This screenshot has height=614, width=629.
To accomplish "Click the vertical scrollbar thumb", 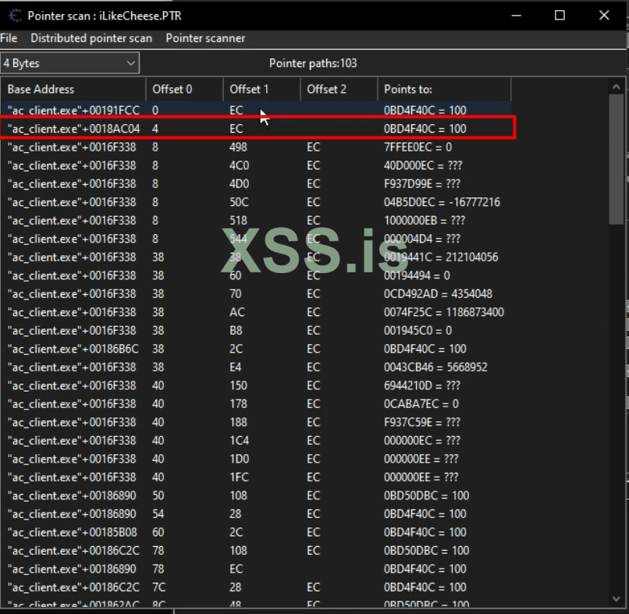I will (x=617, y=160).
